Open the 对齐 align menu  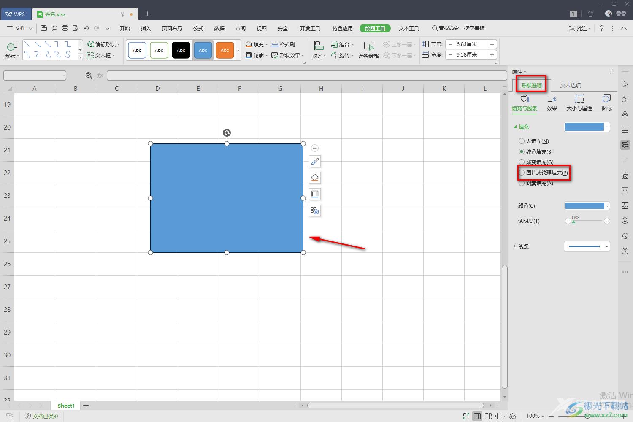click(319, 50)
